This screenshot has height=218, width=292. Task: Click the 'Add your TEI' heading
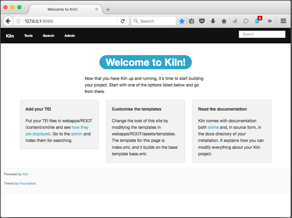[x=38, y=109]
